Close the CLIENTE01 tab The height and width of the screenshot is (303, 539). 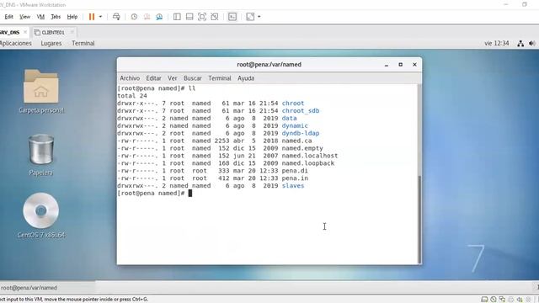click(x=72, y=32)
